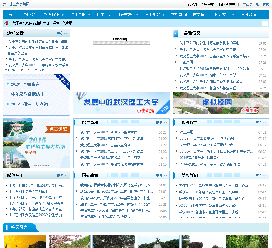Viewport: 272px width, 248px height.
Task: Open 【大楚网】武汉一高校9千名大学新生 link
Action: tap(37, 203)
